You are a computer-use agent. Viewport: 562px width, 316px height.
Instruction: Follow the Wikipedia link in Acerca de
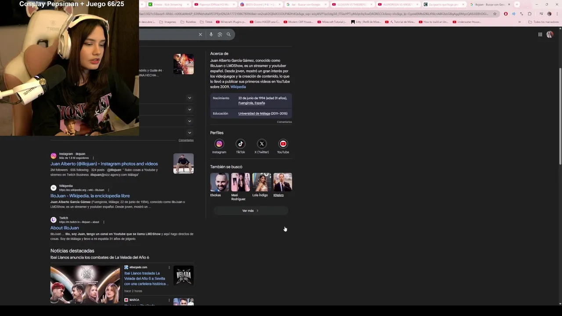(x=238, y=87)
